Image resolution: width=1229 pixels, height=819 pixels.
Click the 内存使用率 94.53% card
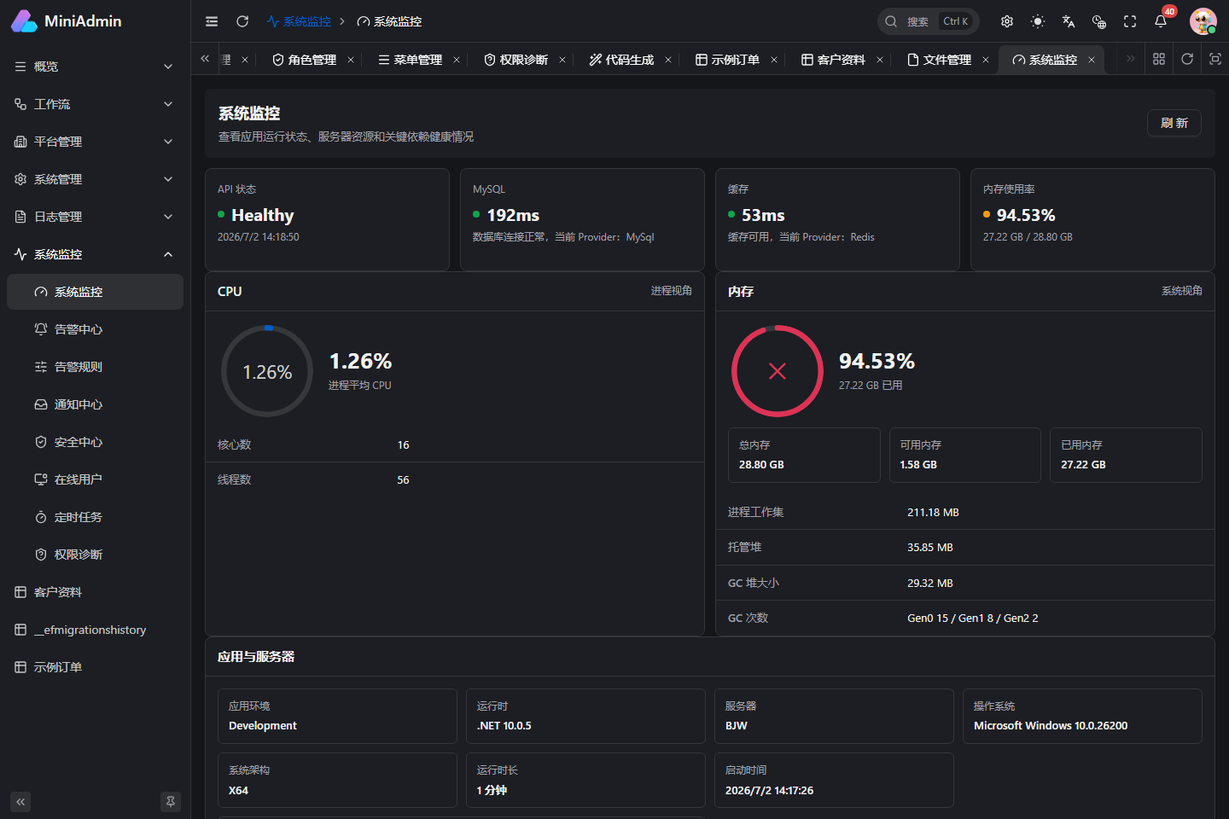coord(1092,219)
